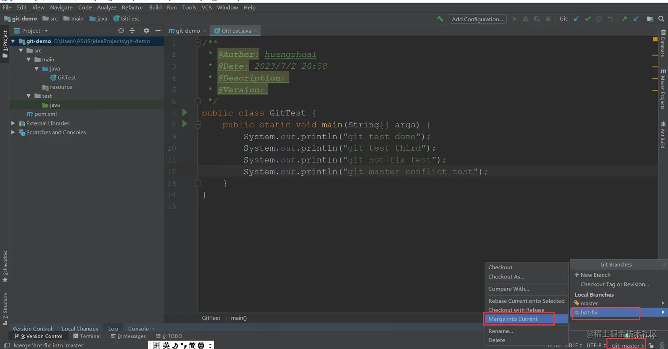Click the Stop square icon
Viewport: 668px width, 349px height.
click(x=548, y=19)
